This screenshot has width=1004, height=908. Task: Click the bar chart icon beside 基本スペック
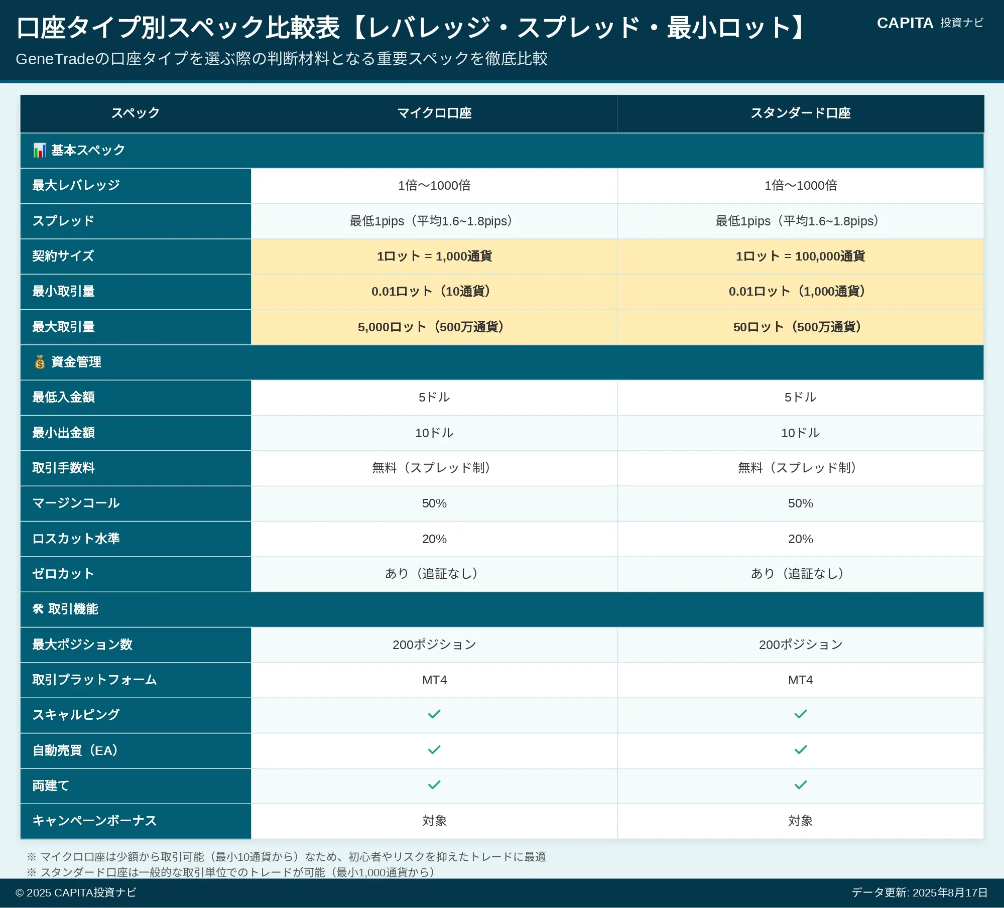coord(40,150)
